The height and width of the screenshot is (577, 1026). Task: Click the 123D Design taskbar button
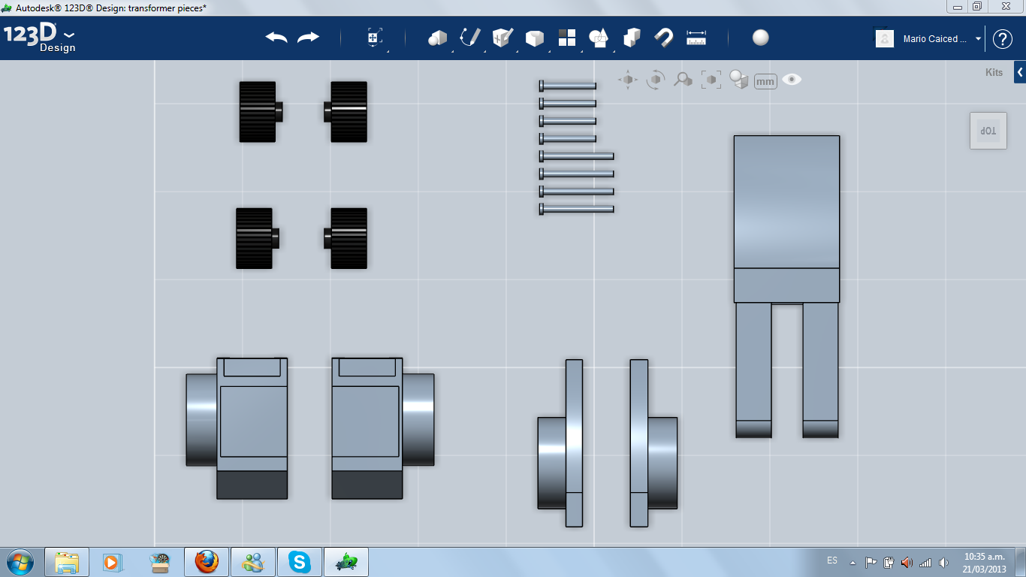point(346,562)
